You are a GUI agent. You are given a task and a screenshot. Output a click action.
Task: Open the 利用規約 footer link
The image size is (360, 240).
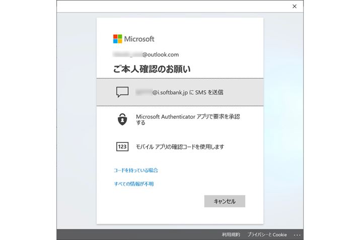tap(231, 234)
